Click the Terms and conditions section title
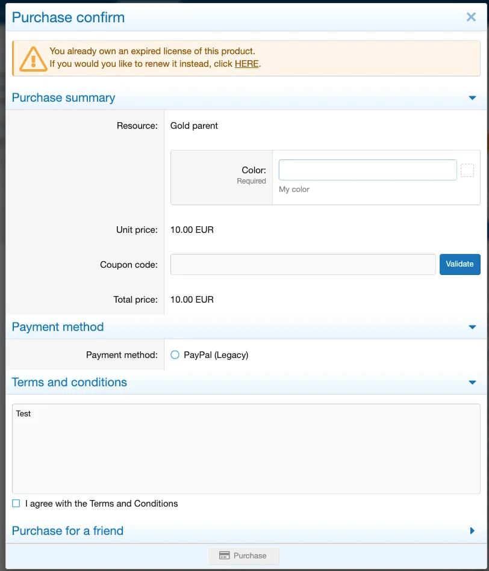The image size is (489, 571). click(69, 383)
